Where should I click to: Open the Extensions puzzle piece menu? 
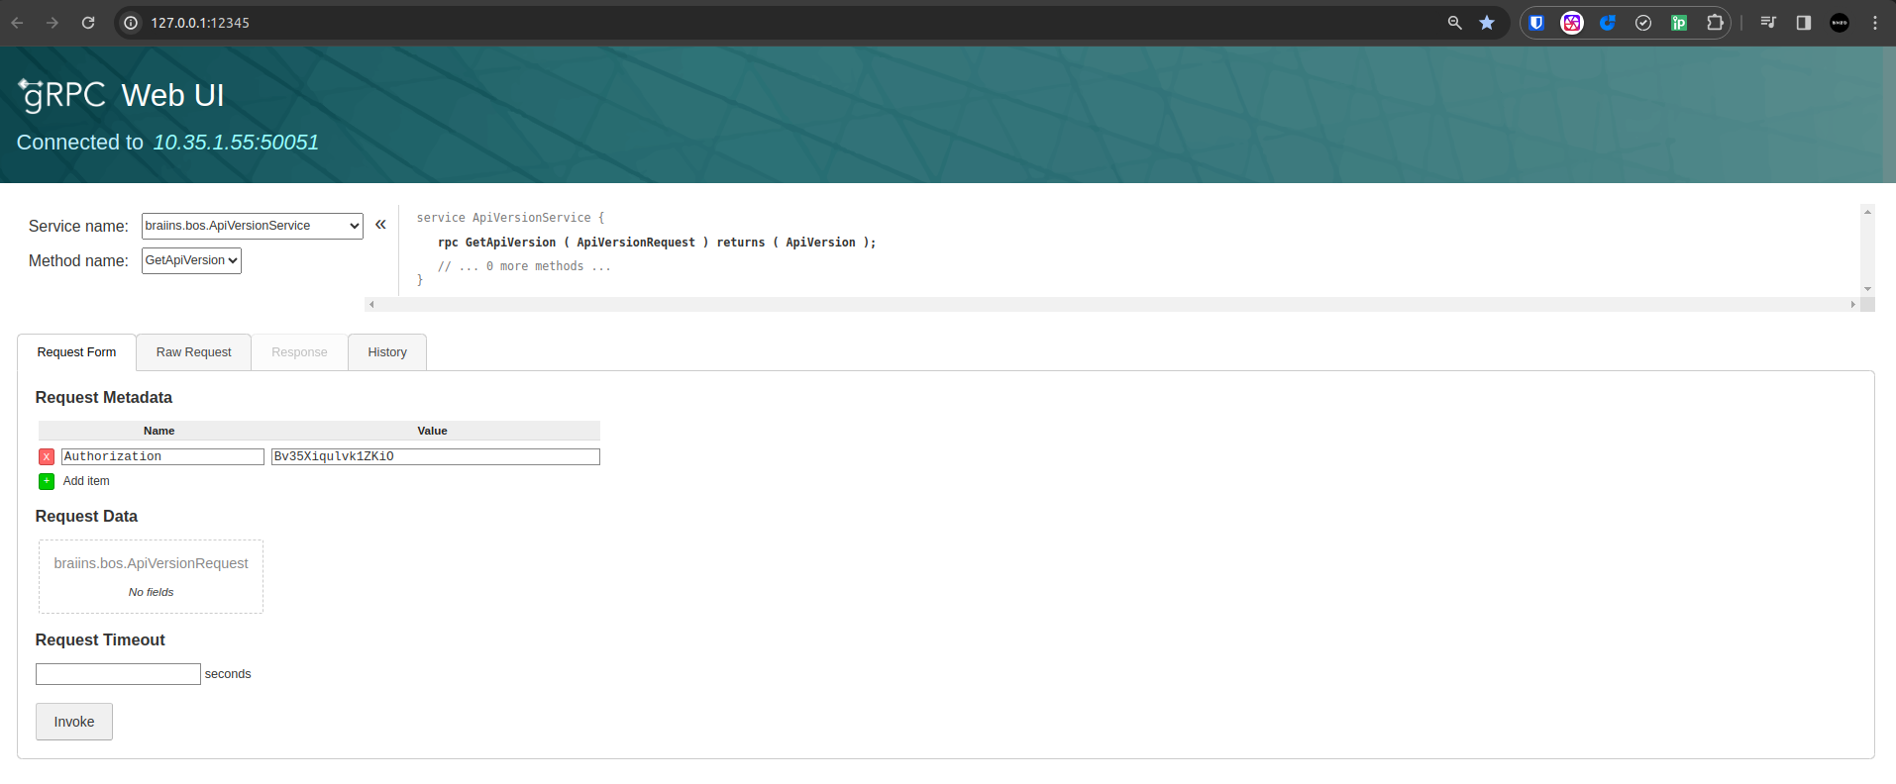click(1715, 23)
